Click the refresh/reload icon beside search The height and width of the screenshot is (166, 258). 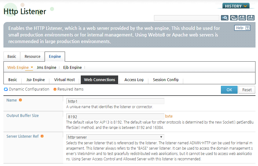tap(233, 18)
